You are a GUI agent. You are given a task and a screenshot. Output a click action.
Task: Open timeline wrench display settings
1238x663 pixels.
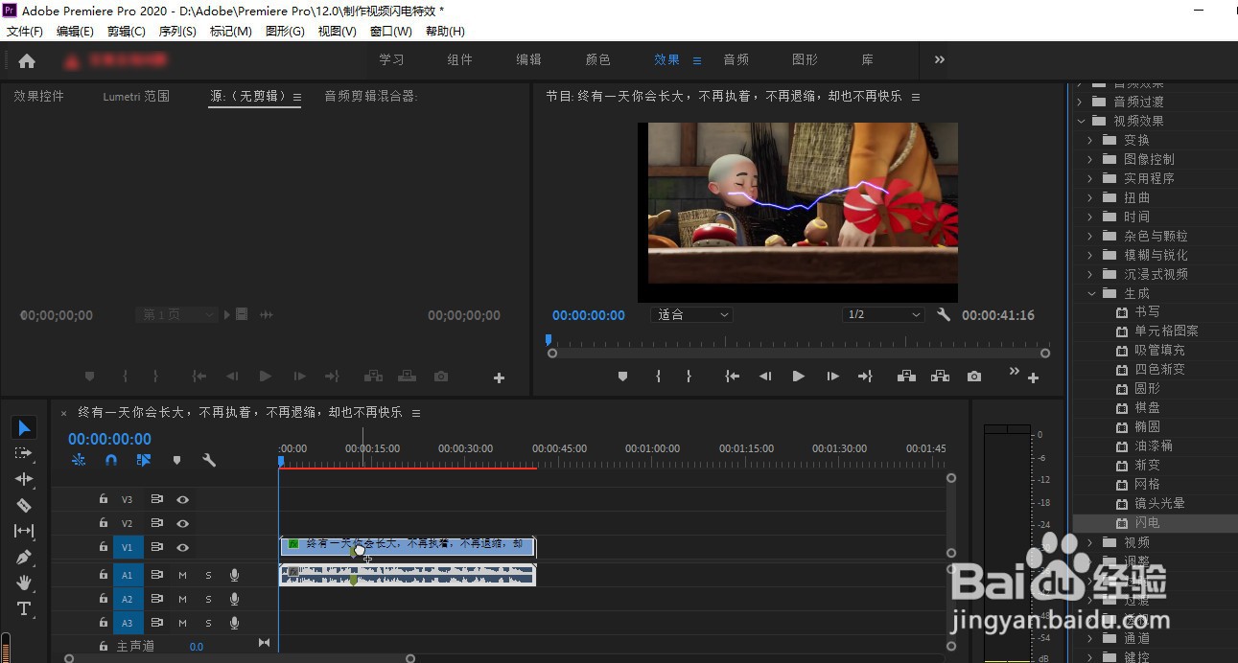(209, 460)
